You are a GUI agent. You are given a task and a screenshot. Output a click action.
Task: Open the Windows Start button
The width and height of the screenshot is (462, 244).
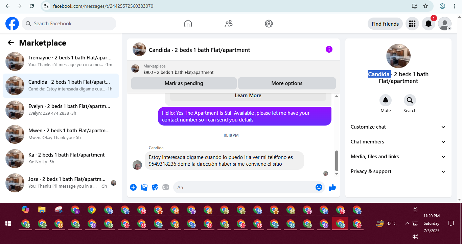[8, 223]
